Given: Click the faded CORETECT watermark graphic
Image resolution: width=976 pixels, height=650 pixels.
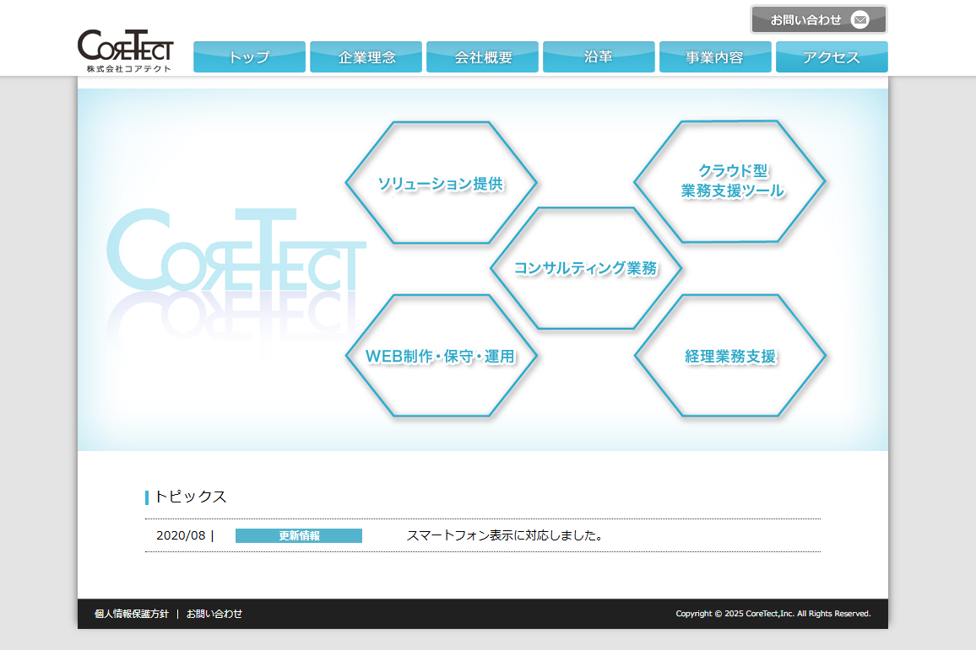Looking at the screenshot, I should pos(236,253).
